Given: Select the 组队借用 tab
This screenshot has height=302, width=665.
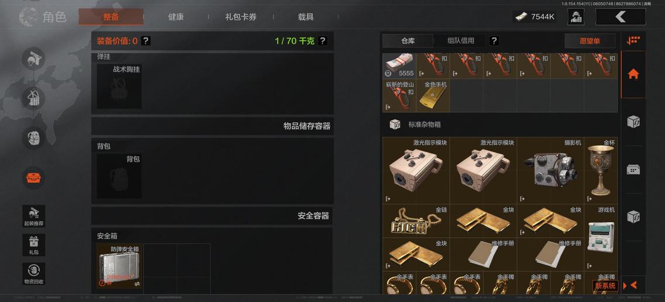Looking at the screenshot, I should (460, 41).
